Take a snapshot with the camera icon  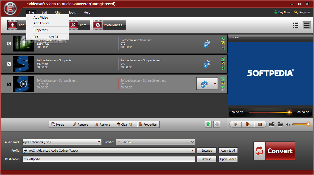pyautogui.click(x=272, y=124)
